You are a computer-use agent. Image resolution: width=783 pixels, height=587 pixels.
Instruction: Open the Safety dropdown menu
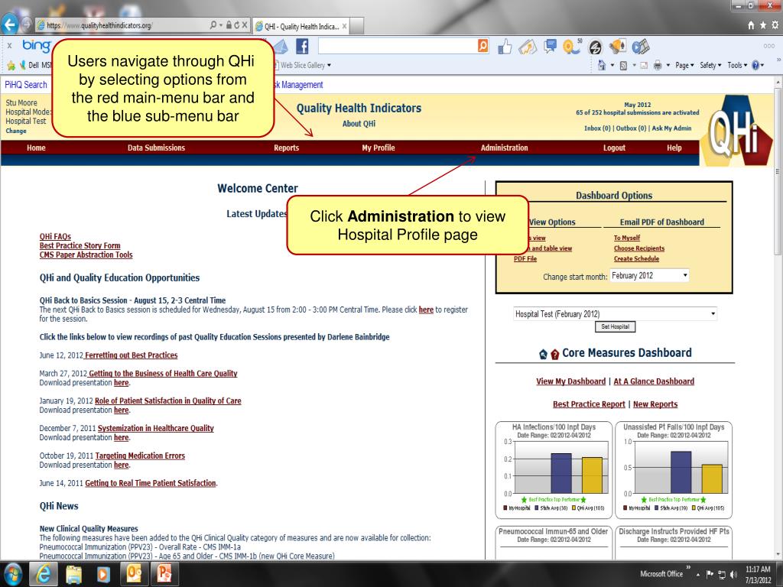point(710,65)
